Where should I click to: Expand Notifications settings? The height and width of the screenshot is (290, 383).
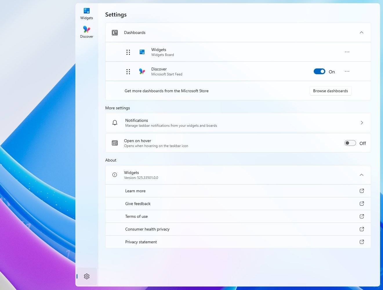362,122
